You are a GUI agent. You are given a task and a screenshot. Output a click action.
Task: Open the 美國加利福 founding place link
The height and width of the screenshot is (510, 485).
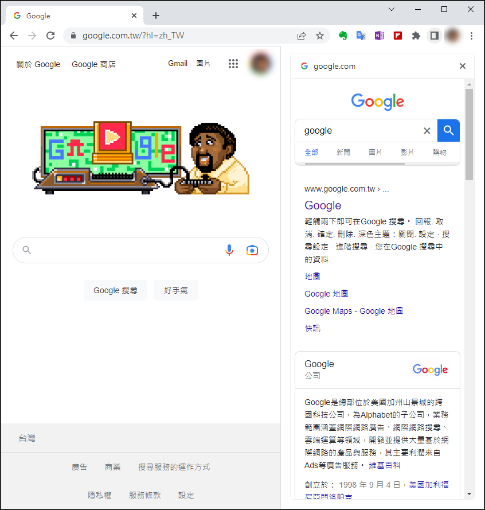[x=429, y=485]
